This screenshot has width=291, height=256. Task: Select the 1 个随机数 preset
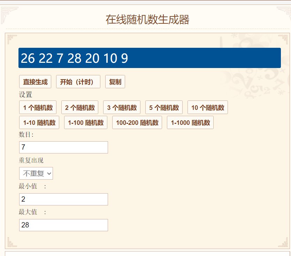(38, 107)
